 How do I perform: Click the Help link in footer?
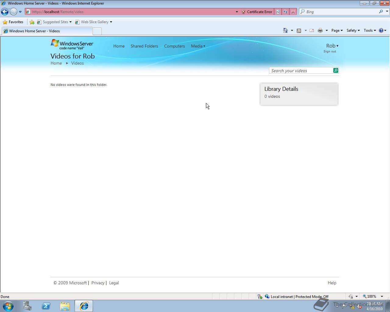tap(332, 283)
